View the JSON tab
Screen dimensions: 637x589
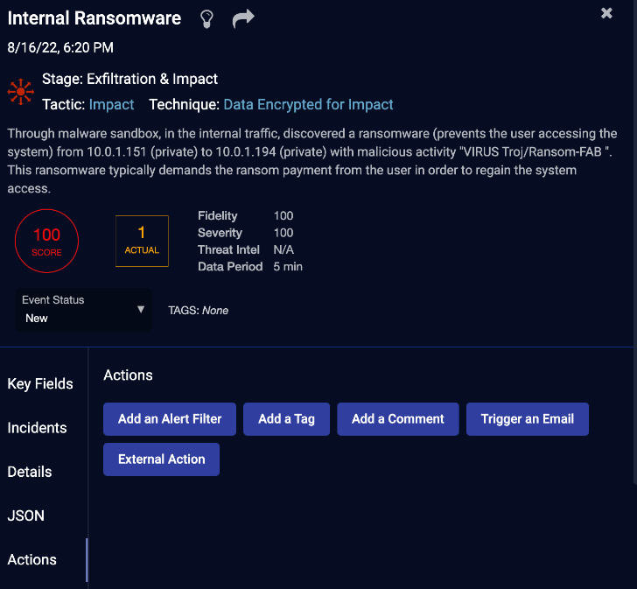click(x=26, y=515)
